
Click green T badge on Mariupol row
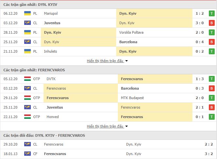(x=212, y=14)
